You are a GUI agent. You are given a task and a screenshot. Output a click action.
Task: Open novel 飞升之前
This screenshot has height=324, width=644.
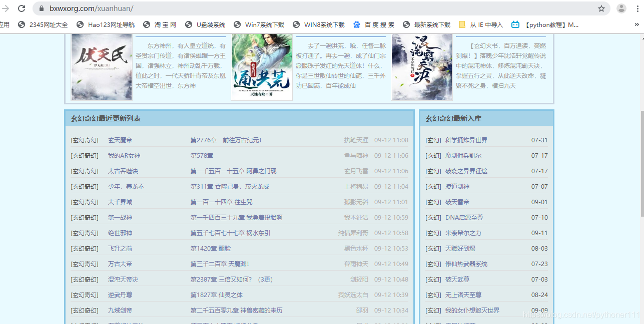click(120, 249)
